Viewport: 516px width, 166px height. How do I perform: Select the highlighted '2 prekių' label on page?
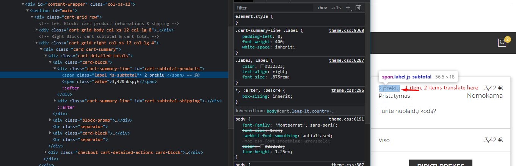tap(389, 88)
